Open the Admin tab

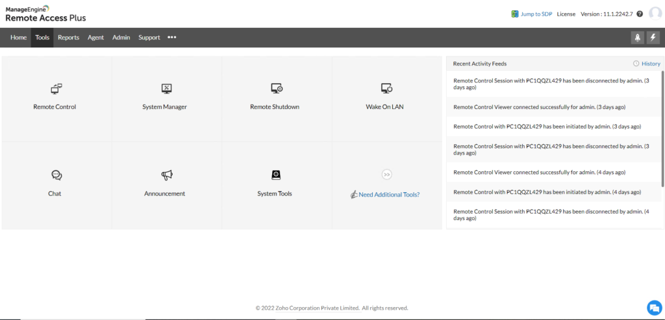pyautogui.click(x=121, y=37)
